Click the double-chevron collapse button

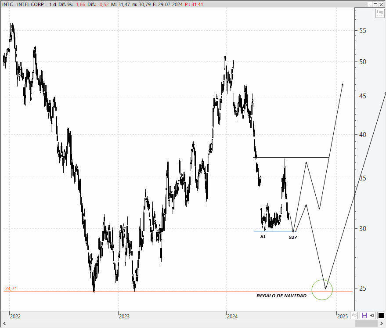click(354, 315)
